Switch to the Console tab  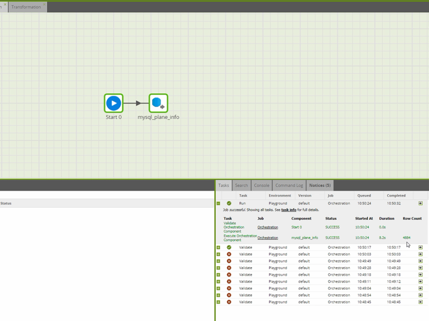click(261, 185)
